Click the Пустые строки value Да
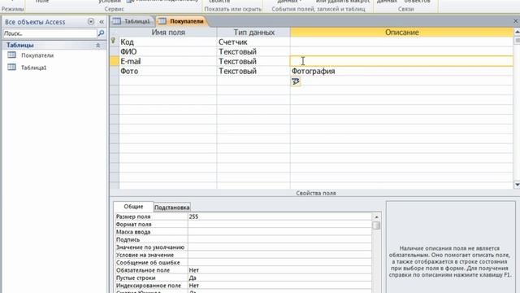The image size is (520, 293). pyautogui.click(x=279, y=278)
